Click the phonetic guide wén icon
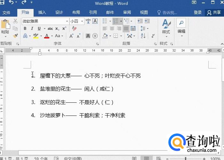The image size is (224, 160). [x=88, y=21]
